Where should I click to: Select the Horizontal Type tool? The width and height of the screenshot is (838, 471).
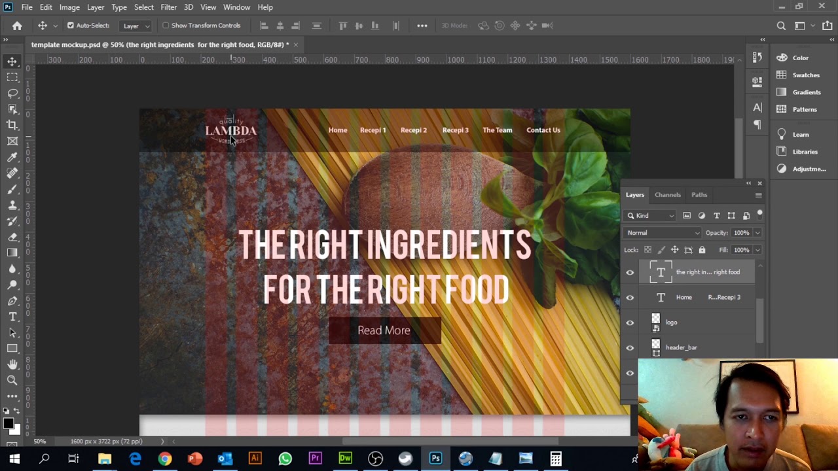(12, 317)
